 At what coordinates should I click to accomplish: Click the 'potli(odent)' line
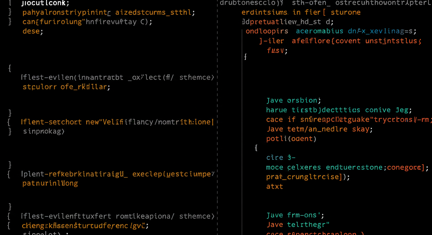pyautogui.click(x=291, y=139)
